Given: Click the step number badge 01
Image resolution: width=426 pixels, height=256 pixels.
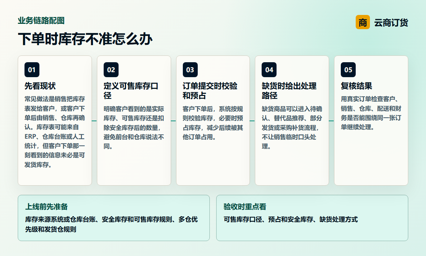Looking at the screenshot, I should [32, 70].
